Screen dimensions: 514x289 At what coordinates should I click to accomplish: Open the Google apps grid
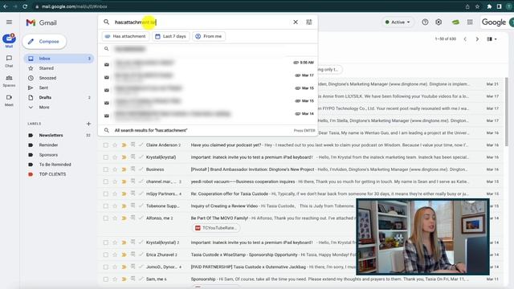click(470, 22)
